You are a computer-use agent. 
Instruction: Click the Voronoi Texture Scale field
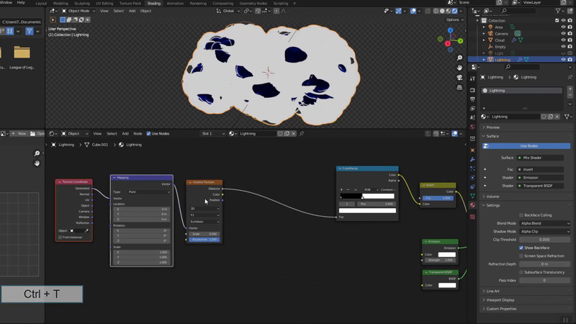pyautogui.click(x=204, y=234)
